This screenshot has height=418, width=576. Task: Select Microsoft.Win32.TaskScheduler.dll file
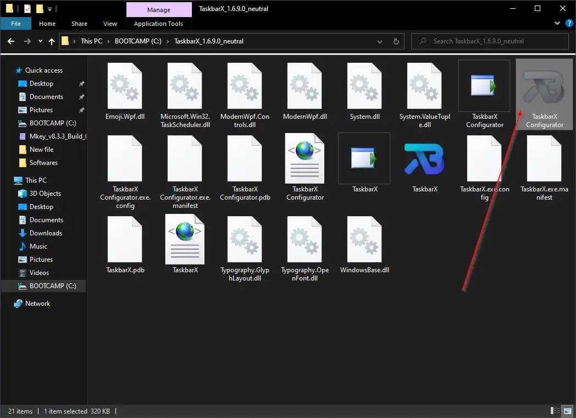(185, 96)
